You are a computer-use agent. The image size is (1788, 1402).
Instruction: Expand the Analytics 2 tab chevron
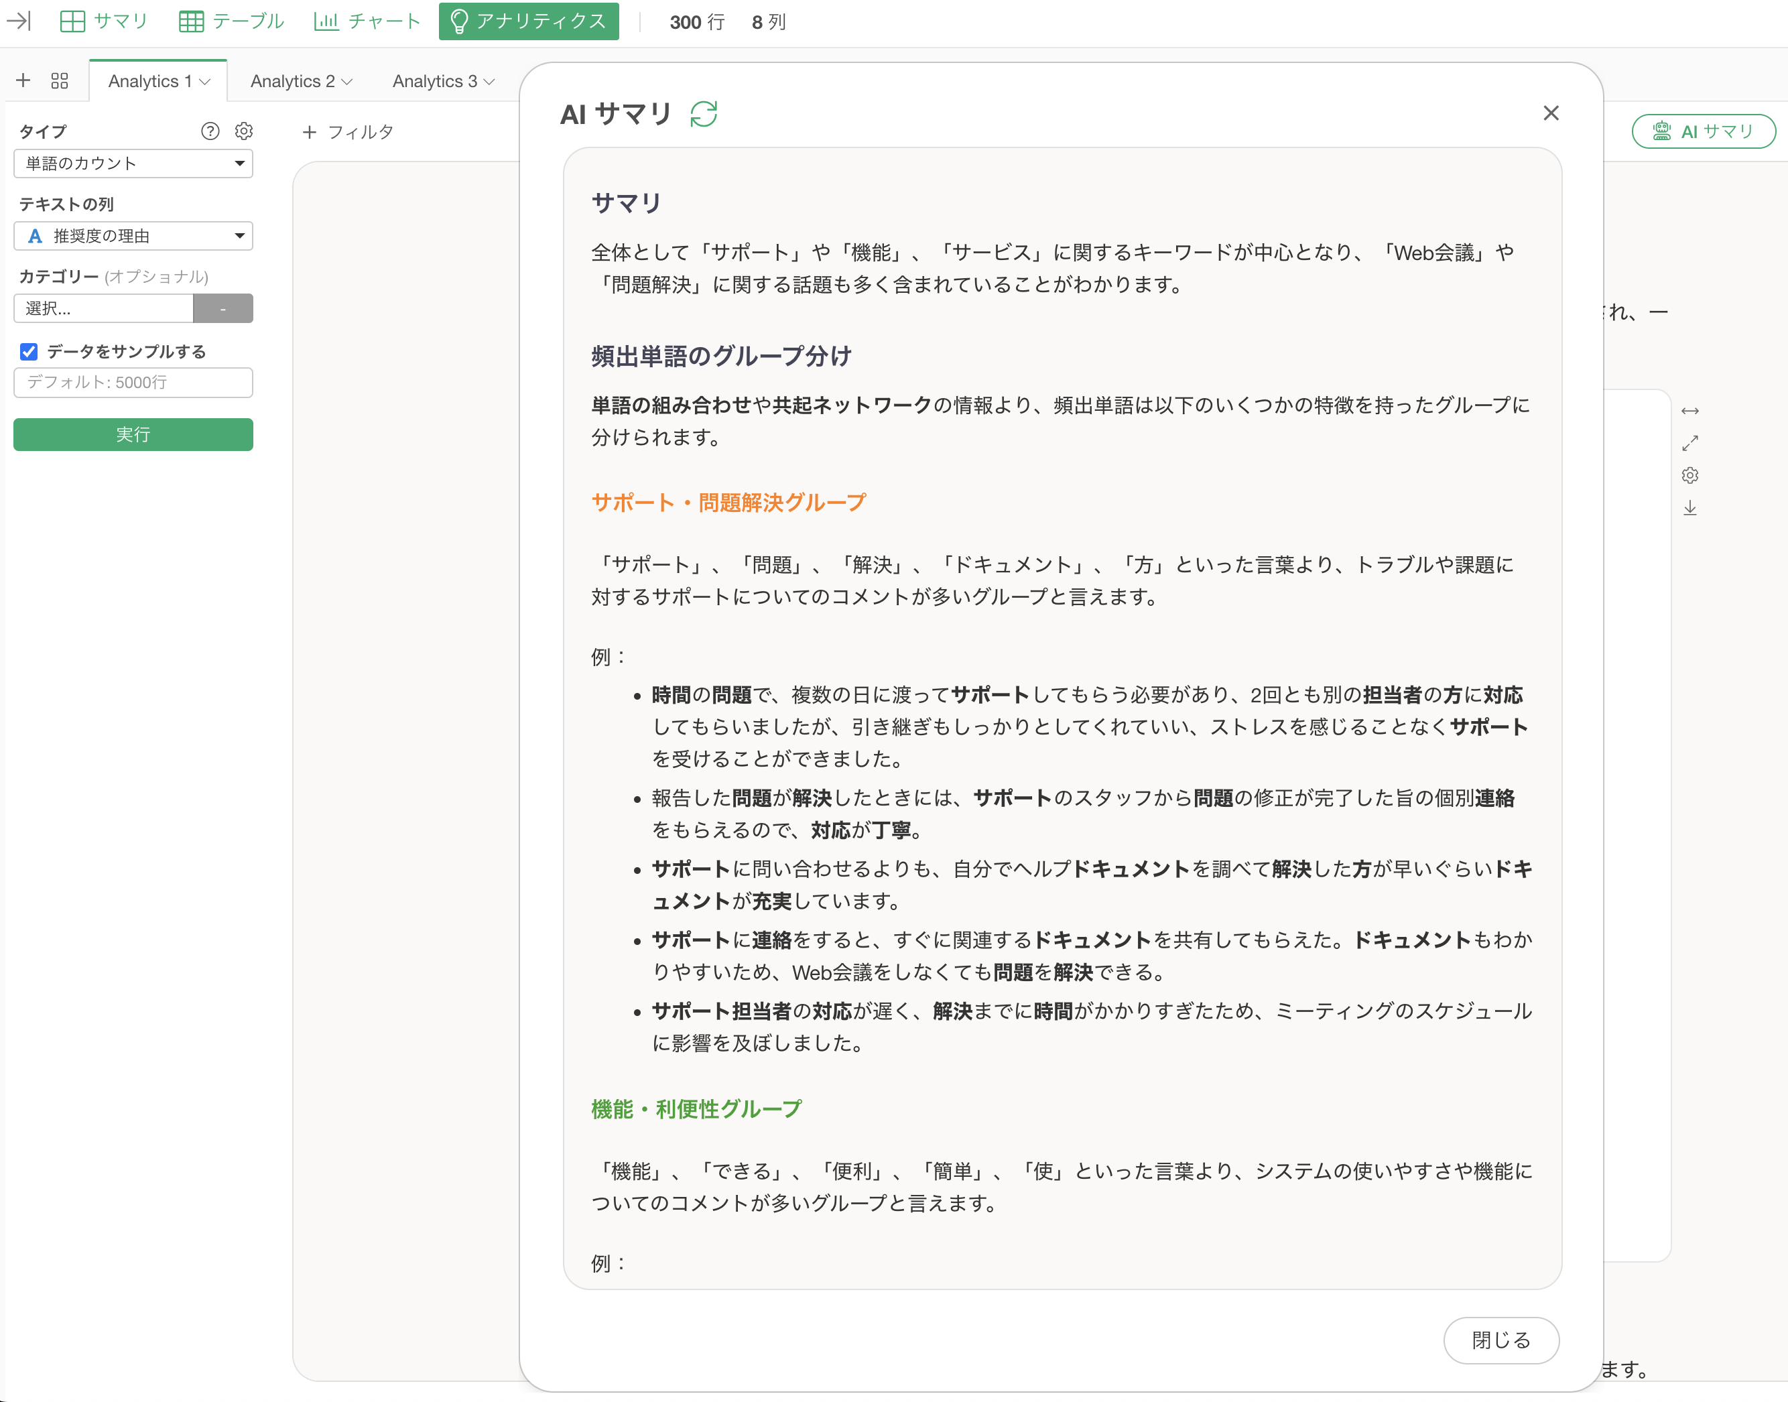[347, 81]
